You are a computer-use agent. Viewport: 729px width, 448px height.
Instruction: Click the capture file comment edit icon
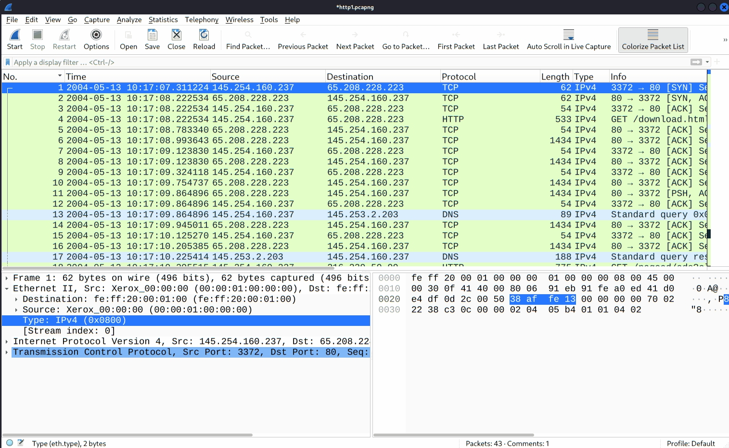tap(21, 443)
